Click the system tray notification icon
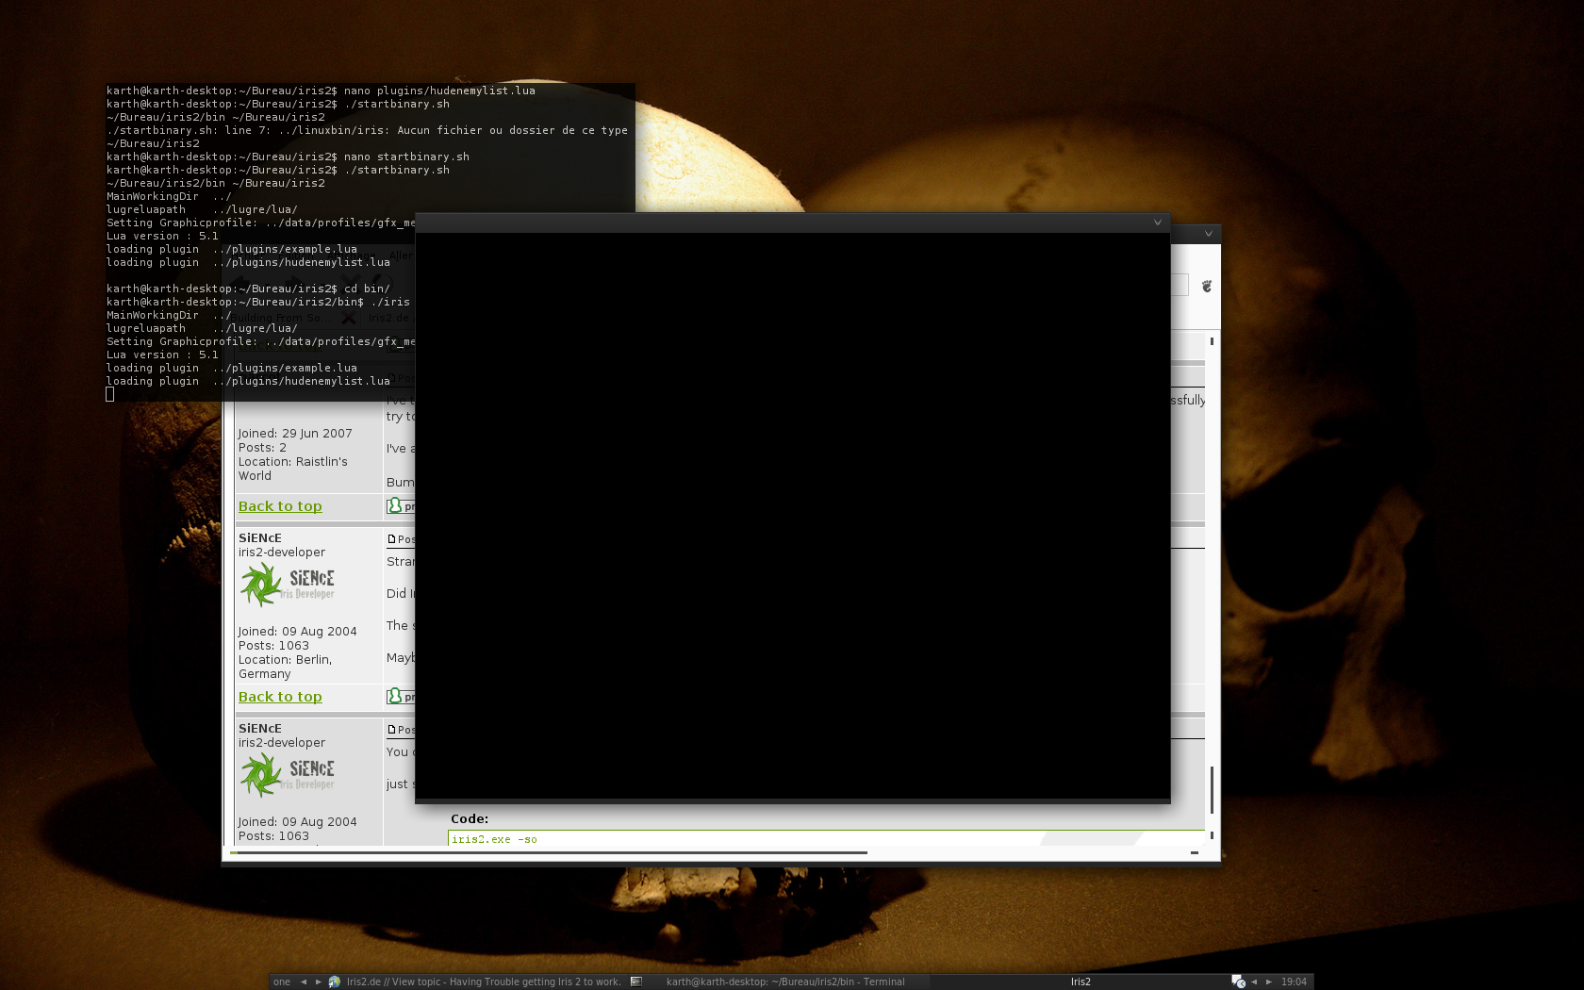1584x990 pixels. [x=1238, y=982]
